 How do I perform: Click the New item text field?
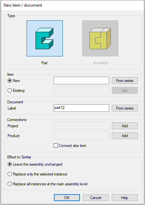(x=81, y=81)
